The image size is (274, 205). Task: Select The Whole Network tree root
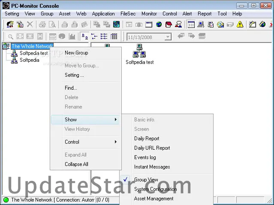[32, 46]
